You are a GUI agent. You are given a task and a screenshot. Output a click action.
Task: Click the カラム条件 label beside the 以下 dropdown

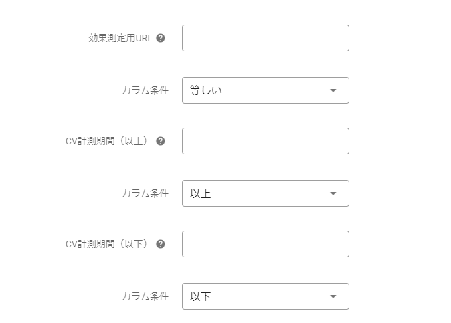click(x=145, y=297)
